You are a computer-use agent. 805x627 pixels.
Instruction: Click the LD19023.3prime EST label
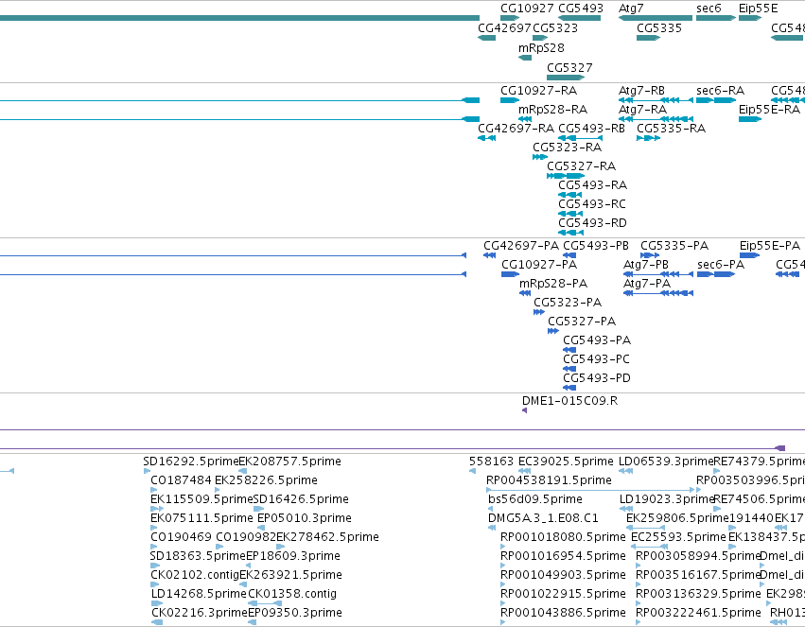coord(667,499)
